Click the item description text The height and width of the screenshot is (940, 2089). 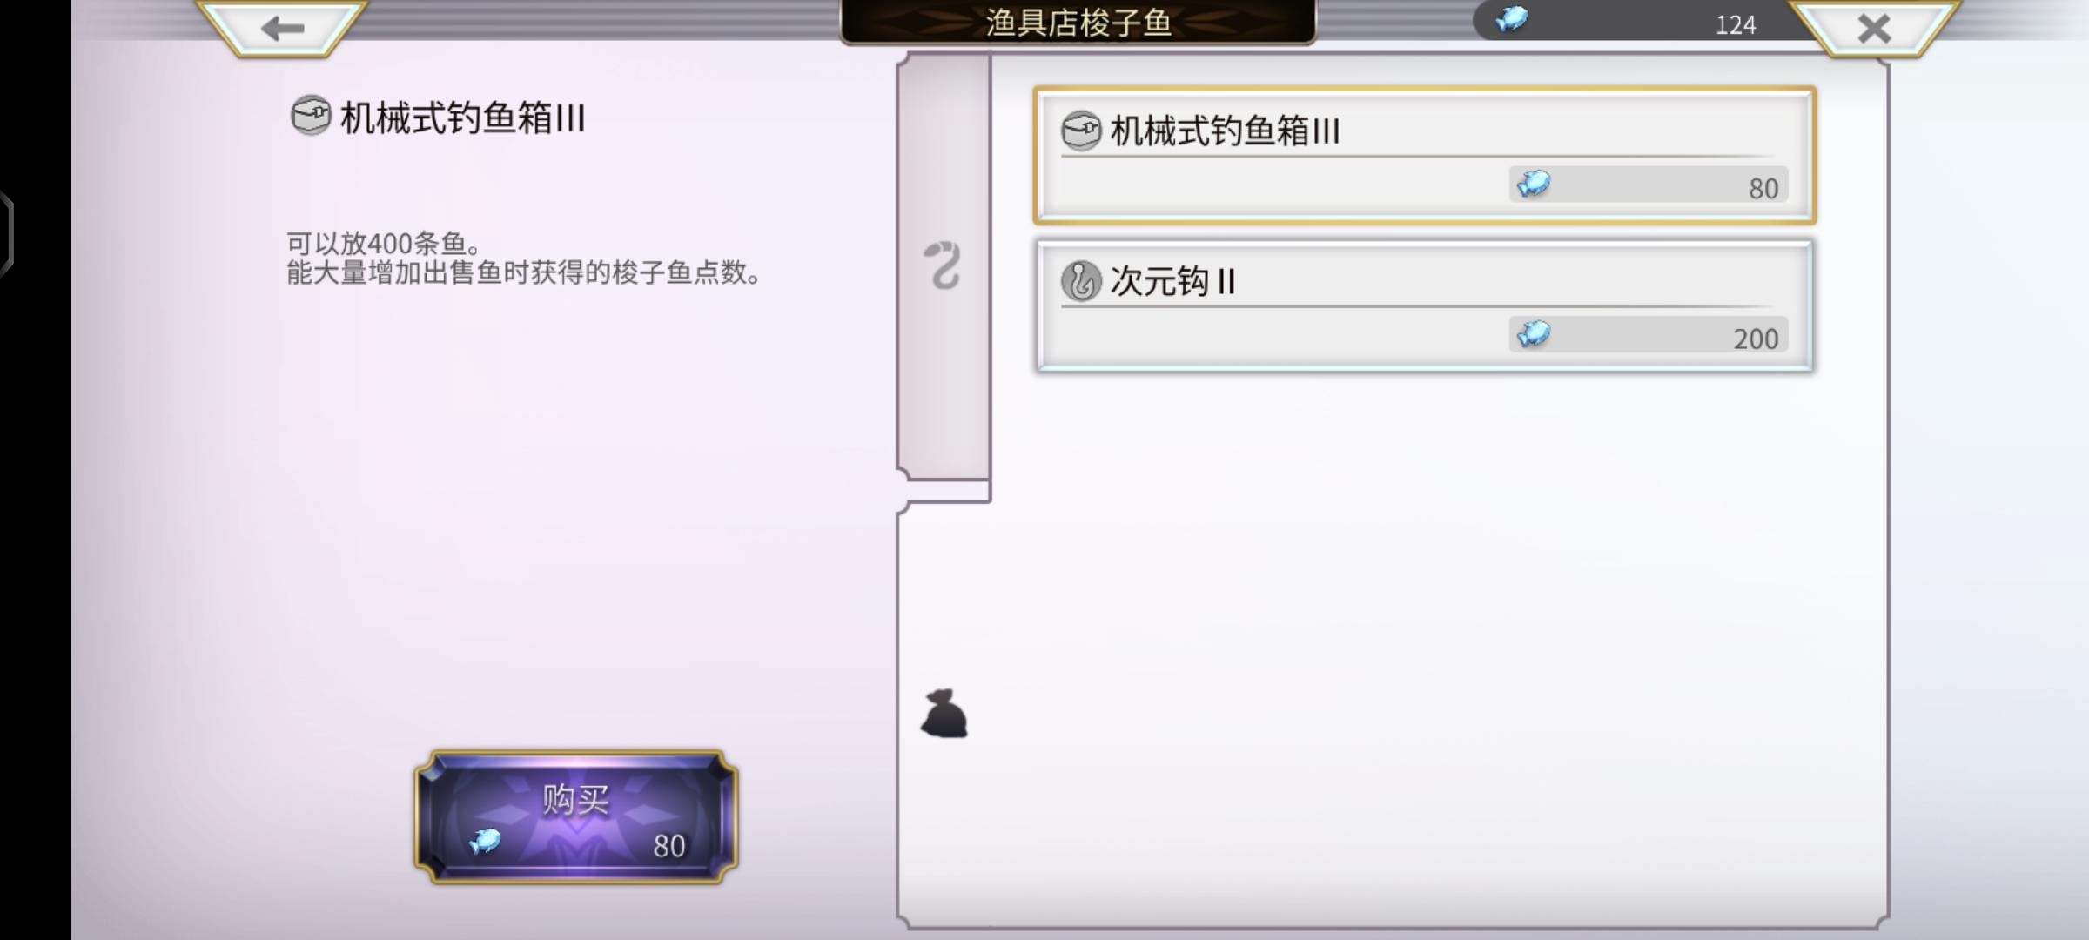[x=526, y=258]
